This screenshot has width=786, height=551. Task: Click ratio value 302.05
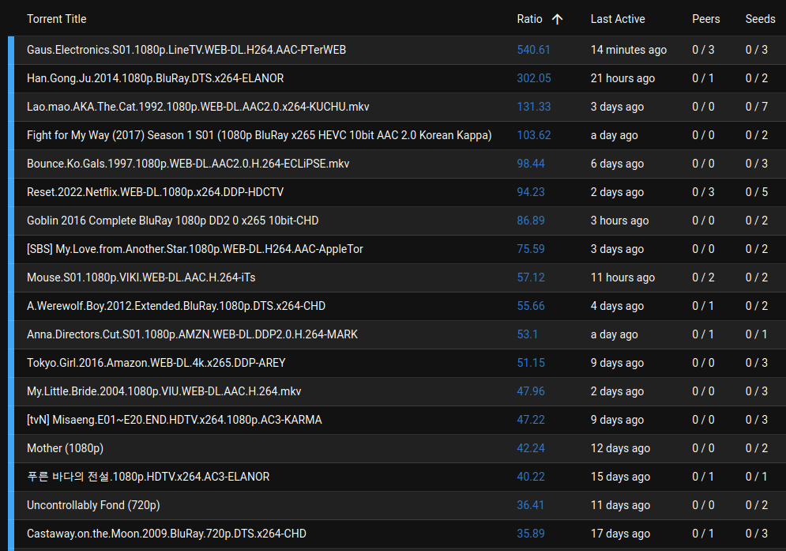coord(534,78)
